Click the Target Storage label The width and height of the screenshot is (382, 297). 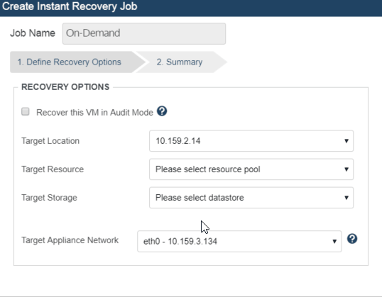[x=49, y=198]
